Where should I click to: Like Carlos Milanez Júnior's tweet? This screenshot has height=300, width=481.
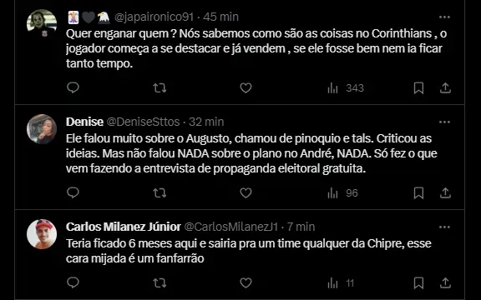[x=246, y=282]
